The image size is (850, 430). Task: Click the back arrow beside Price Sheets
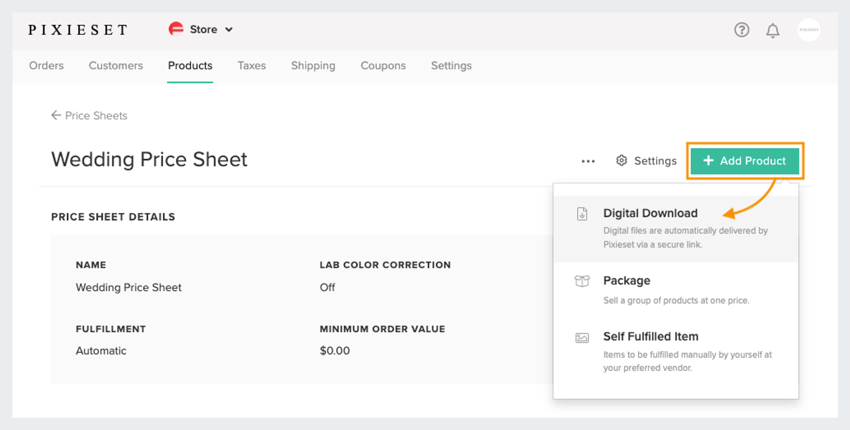[56, 116]
